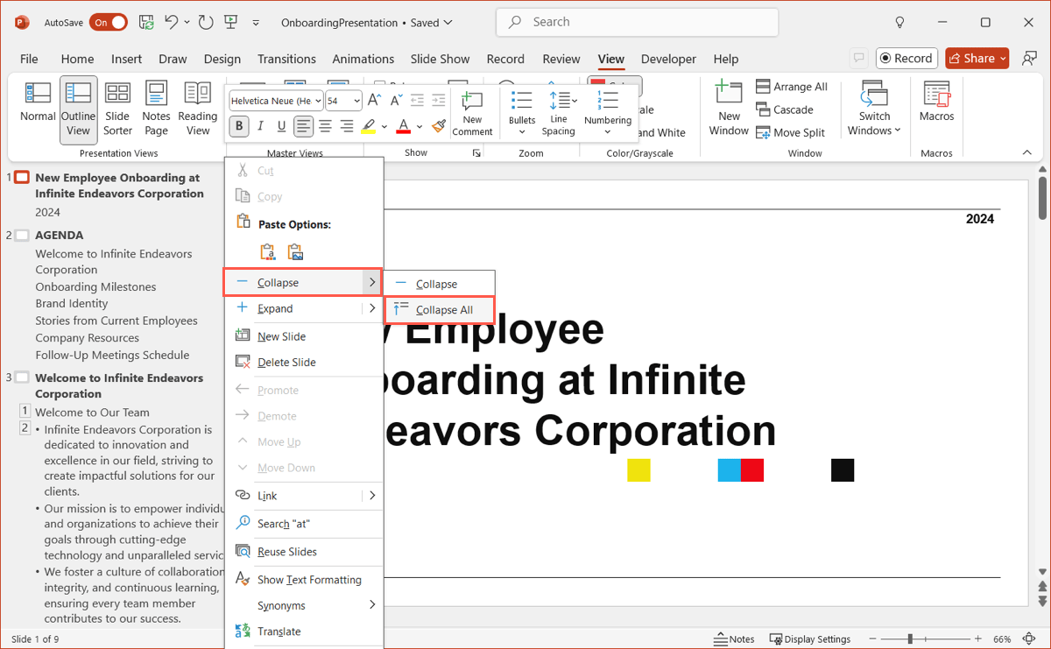Open the Developer tab
This screenshot has width=1051, height=649.
pos(668,59)
